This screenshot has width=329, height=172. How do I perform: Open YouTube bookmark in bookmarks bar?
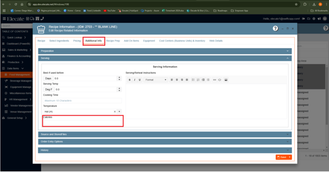tap(110, 11)
